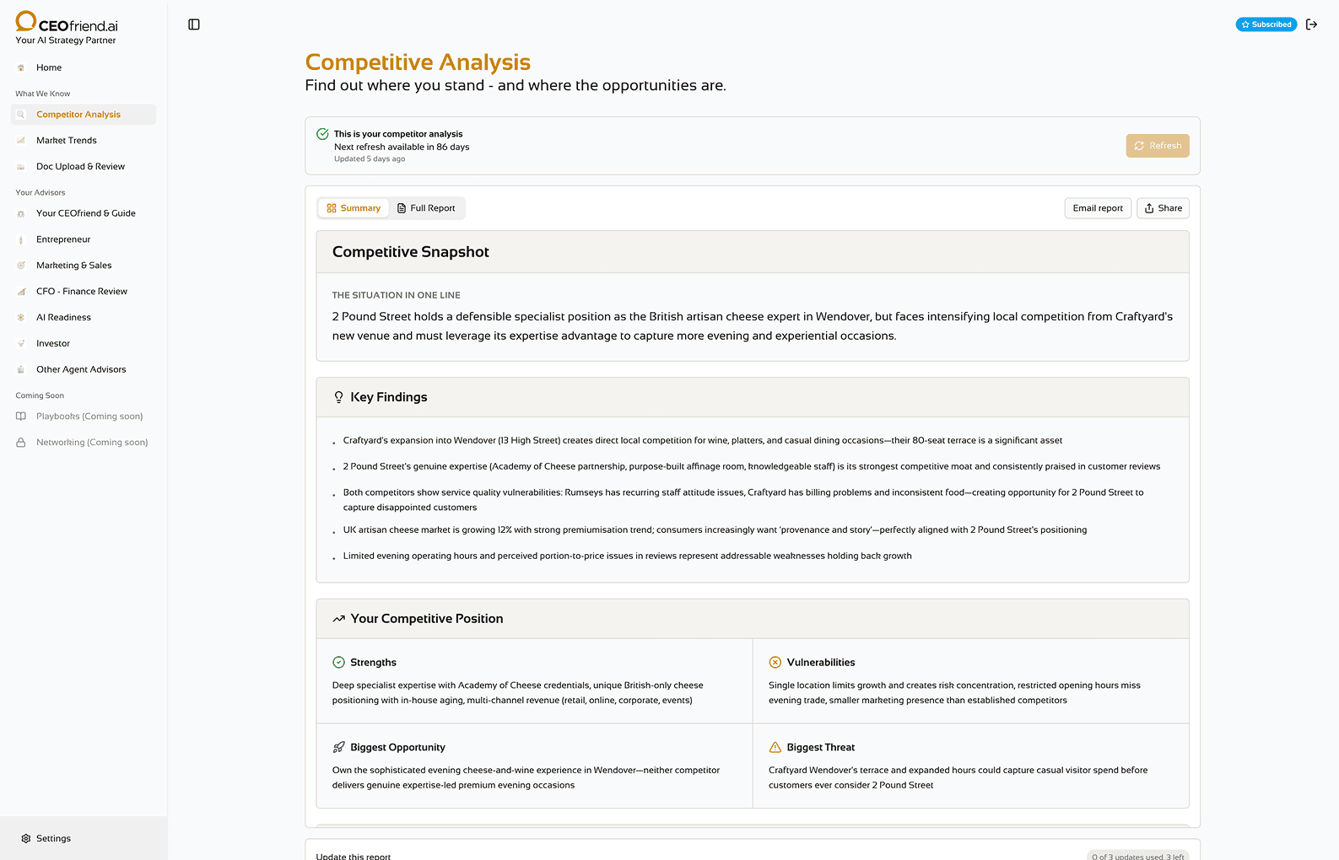Click the Key Findings lightbulb icon

(x=338, y=397)
